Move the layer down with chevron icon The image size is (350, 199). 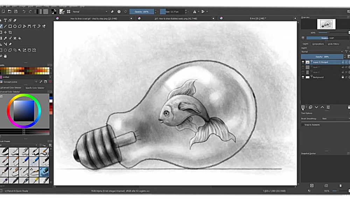pos(316,107)
